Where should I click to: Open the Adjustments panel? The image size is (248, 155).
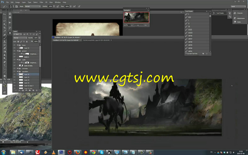240,18
